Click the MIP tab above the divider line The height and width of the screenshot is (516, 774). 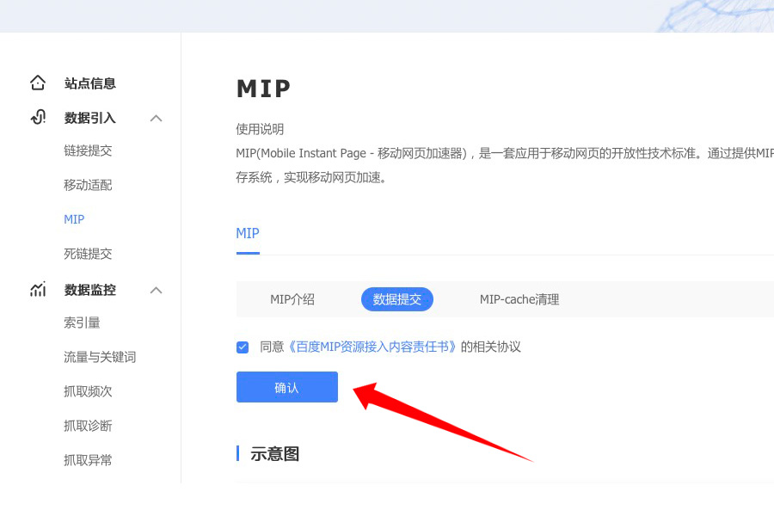247,233
